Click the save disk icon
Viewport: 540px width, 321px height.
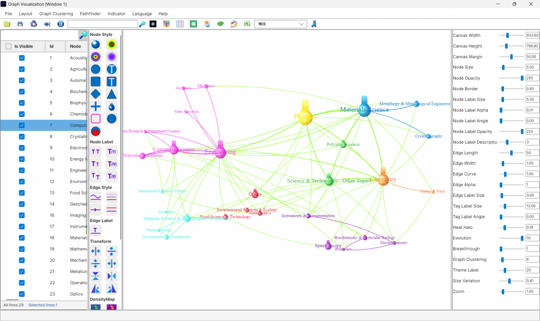(20, 24)
